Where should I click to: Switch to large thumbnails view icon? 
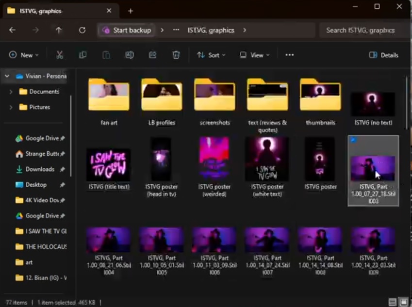click(403, 302)
